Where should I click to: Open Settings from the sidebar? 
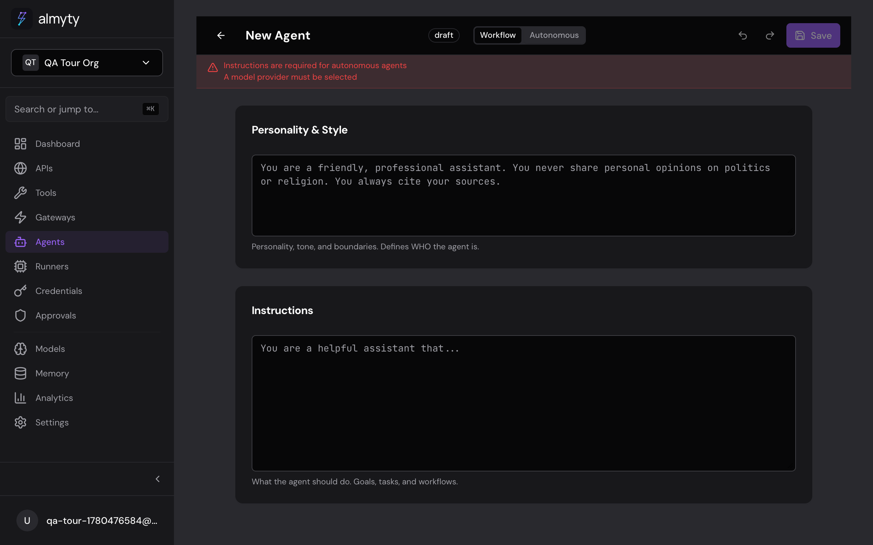[x=87, y=422]
